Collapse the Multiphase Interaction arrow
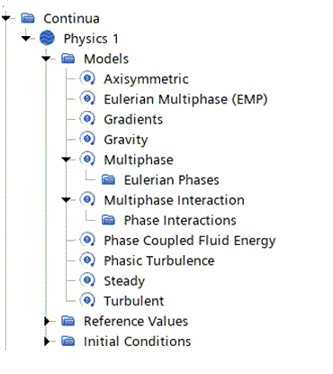333x374 pixels. click(x=66, y=200)
